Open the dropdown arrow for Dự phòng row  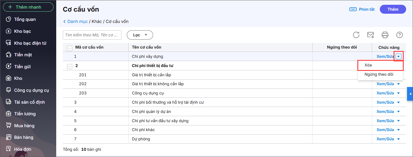(398, 139)
